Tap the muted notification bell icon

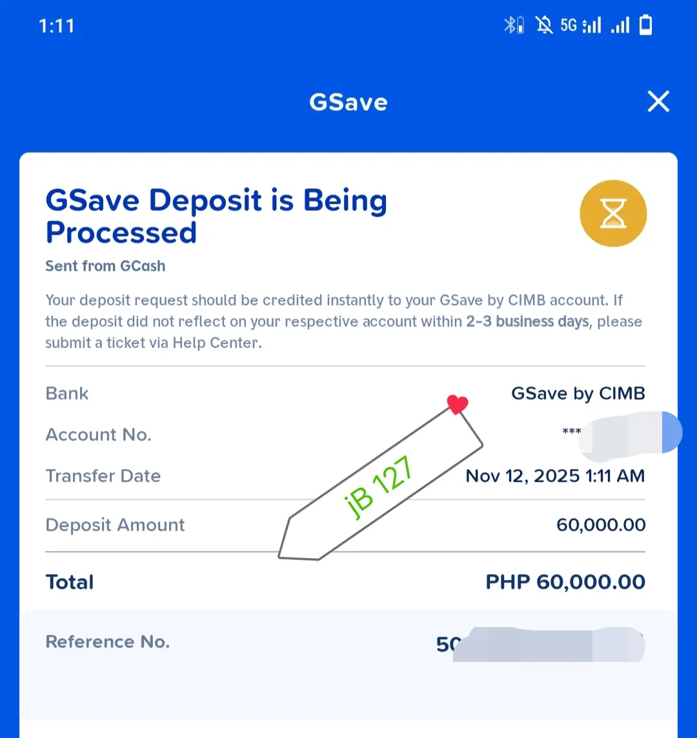[544, 25]
